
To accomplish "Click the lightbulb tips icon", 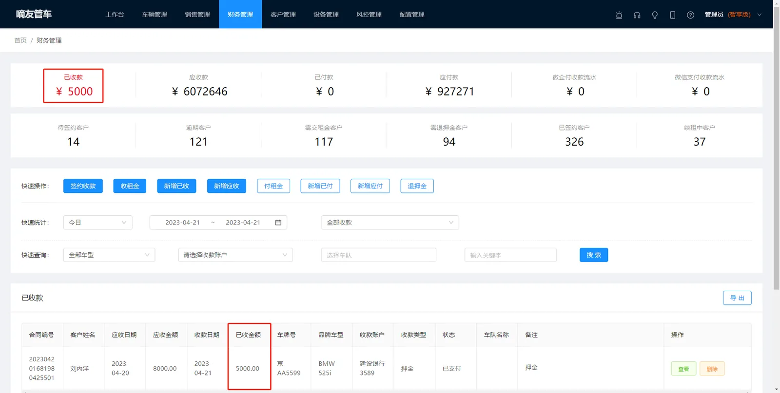I will 655,15.
